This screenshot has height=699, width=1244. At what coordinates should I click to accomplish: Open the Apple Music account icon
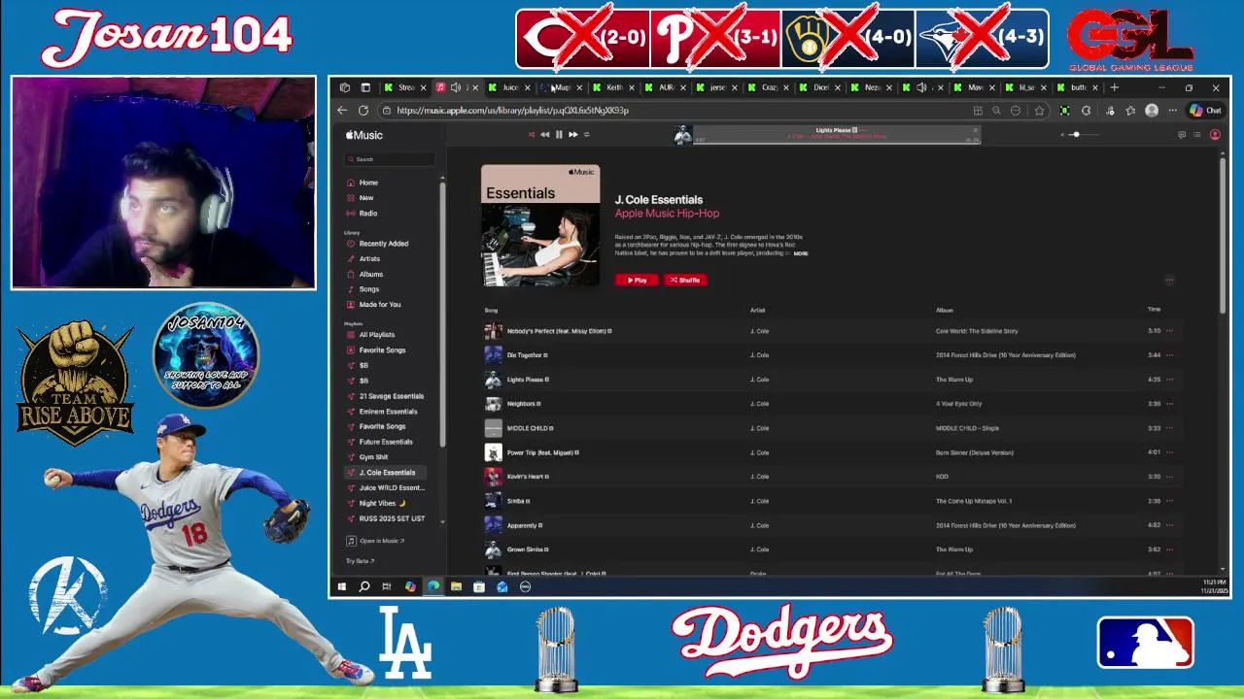1215,135
